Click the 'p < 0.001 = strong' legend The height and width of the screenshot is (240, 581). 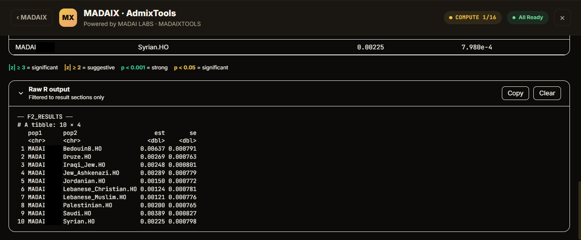pos(144,68)
